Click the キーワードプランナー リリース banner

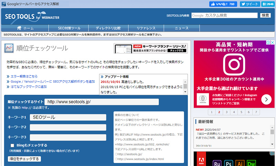[x=151, y=48]
